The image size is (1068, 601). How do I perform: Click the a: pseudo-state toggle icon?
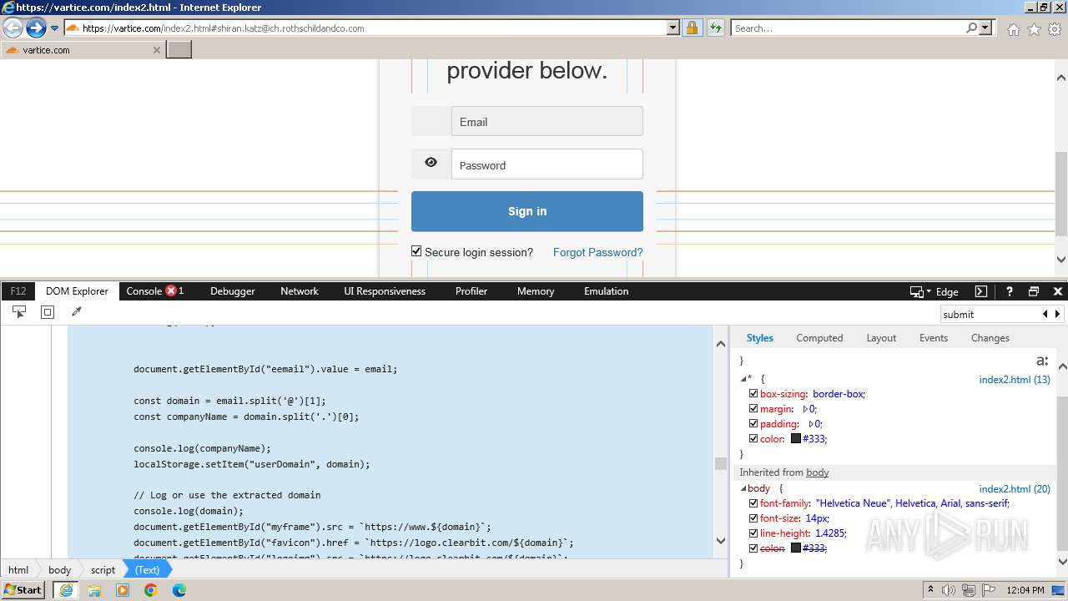1042,361
